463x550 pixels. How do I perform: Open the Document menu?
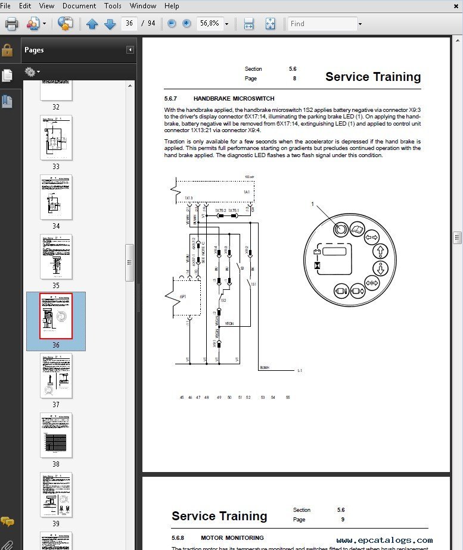(79, 6)
